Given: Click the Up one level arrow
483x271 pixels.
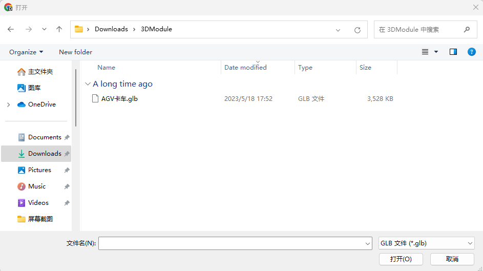Looking at the screenshot, I should (59, 29).
